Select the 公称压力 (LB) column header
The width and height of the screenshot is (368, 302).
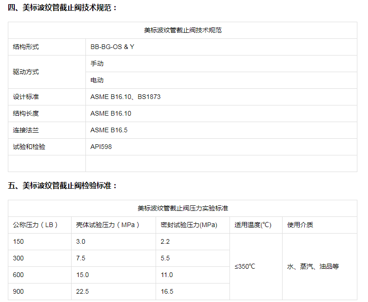point(35,225)
